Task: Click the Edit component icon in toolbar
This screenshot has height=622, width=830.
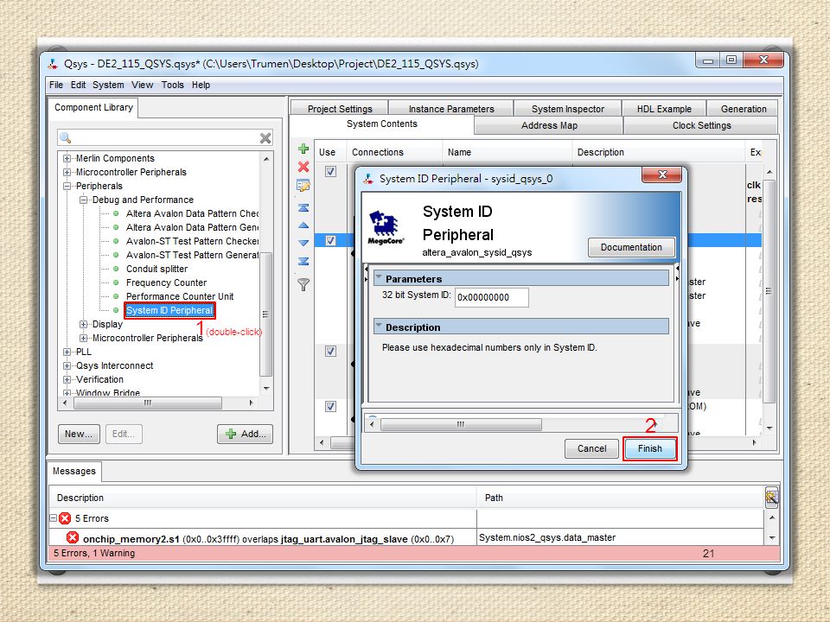Action: click(x=303, y=186)
